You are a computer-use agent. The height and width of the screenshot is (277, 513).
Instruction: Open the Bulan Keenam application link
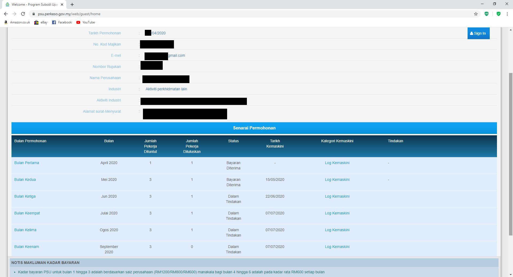pos(27,247)
